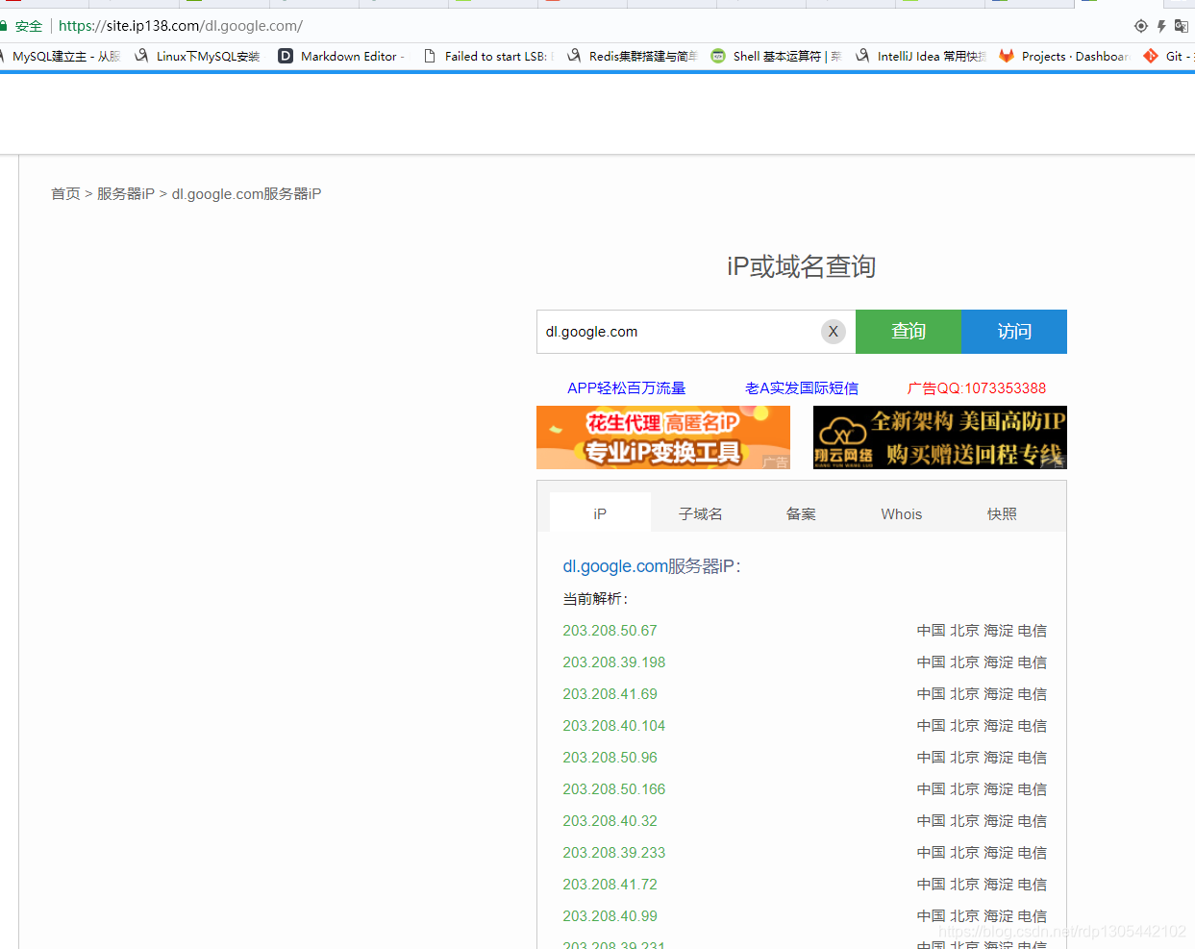Click the green 查询 query button
The width and height of the screenshot is (1195, 949).
tap(909, 332)
